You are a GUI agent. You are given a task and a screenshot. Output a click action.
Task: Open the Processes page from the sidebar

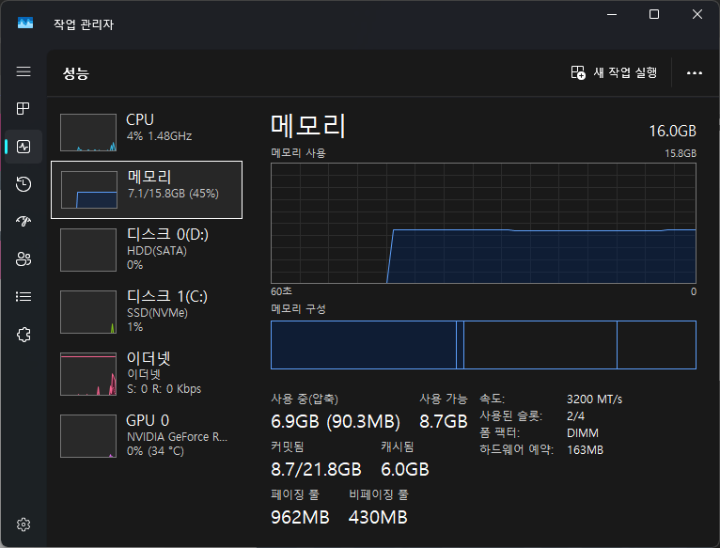click(x=23, y=109)
